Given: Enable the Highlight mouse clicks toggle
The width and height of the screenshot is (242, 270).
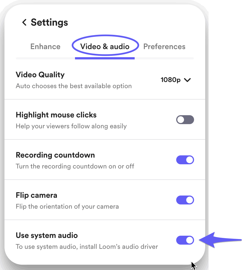Looking at the screenshot, I should pyautogui.click(x=185, y=120).
